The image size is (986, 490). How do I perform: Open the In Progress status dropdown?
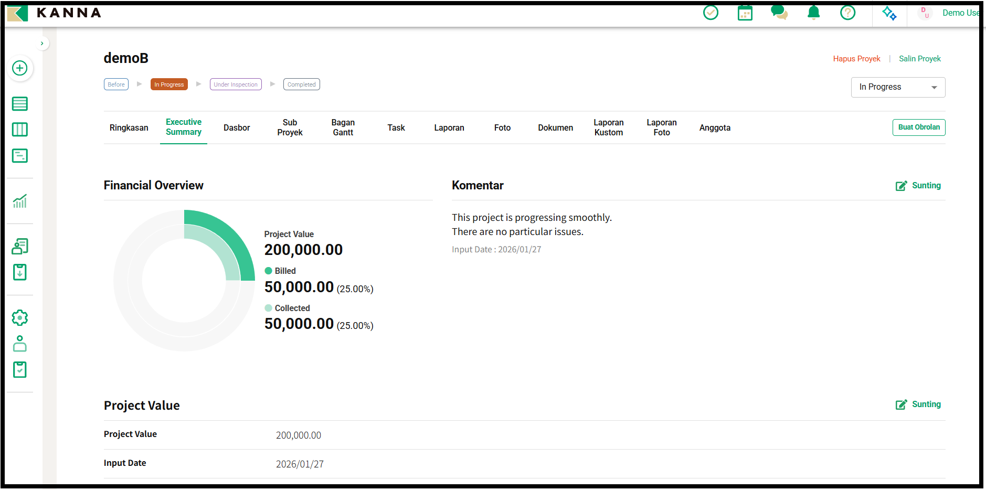897,87
